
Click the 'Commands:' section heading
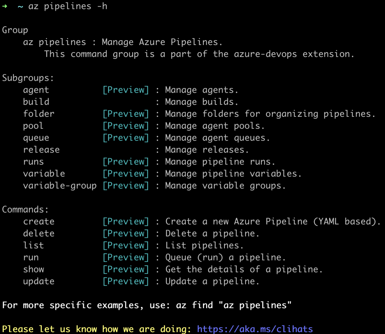[x=25, y=209]
